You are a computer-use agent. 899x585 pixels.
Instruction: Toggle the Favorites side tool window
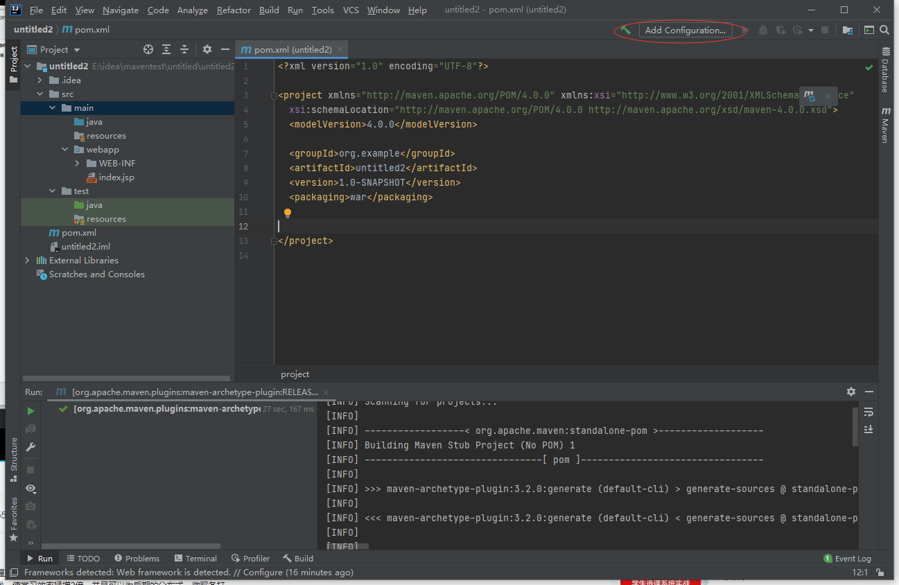[13, 519]
